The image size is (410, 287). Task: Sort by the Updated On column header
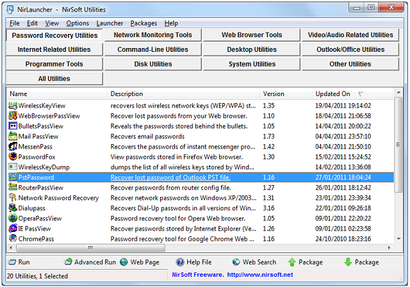tap(352, 94)
